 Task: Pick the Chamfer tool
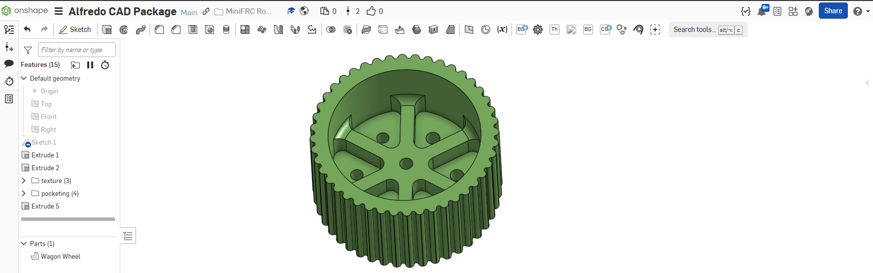click(176, 30)
